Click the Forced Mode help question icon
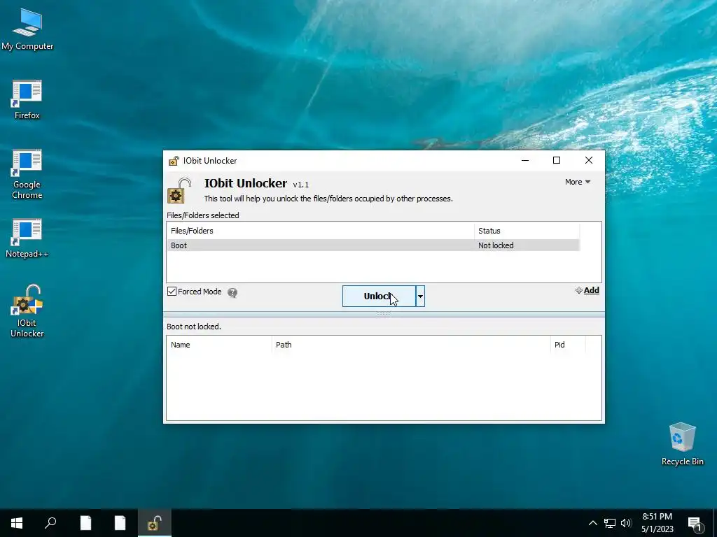Viewport: 717px width, 537px height. click(232, 293)
